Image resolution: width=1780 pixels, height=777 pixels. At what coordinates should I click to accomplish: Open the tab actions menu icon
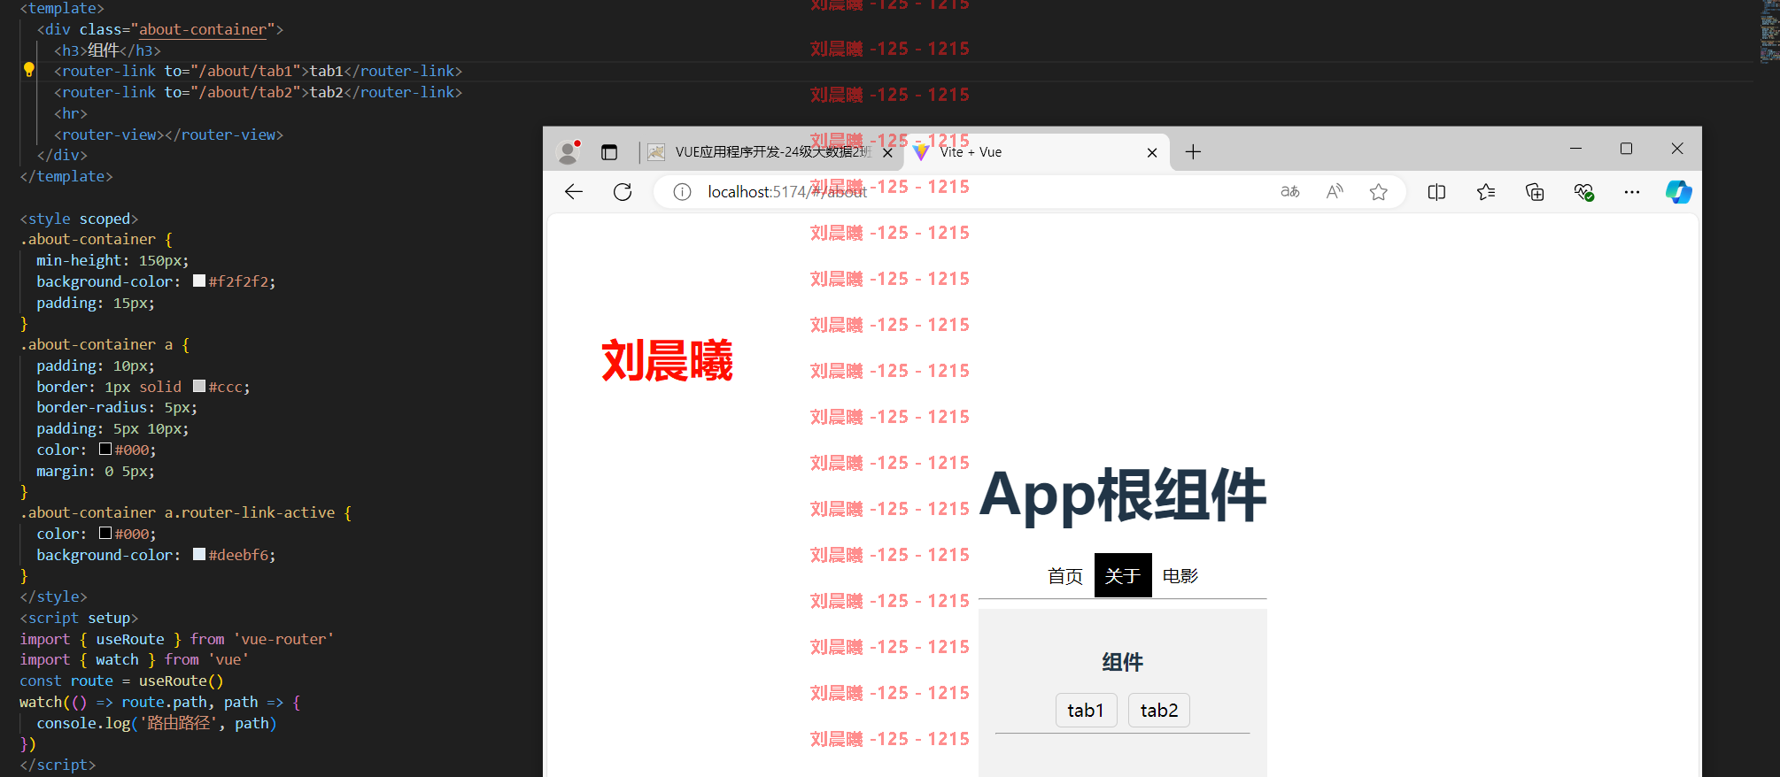point(609,152)
